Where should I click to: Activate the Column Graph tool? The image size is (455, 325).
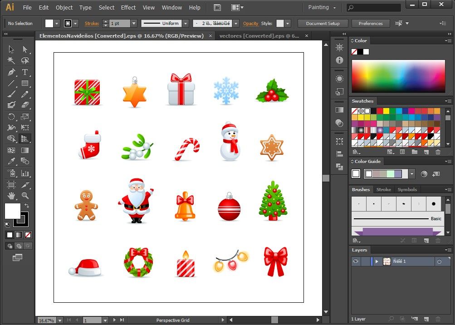[x=25, y=173]
